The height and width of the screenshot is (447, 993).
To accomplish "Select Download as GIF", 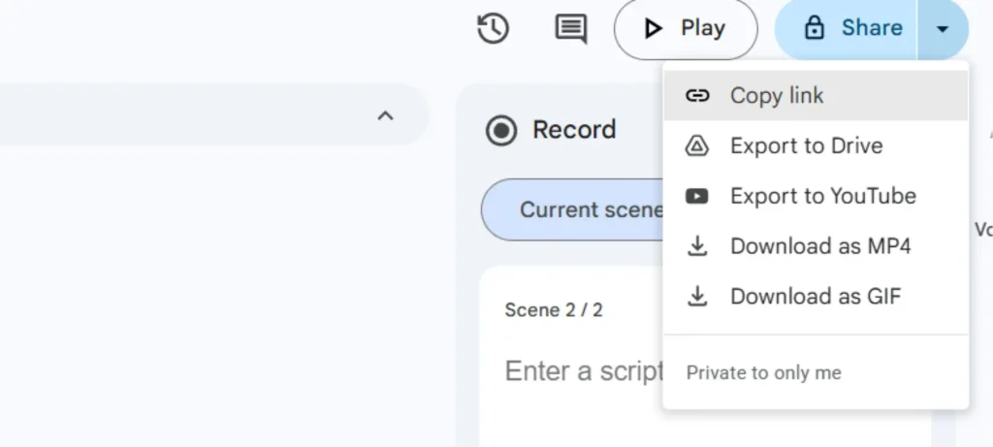I will (x=815, y=297).
